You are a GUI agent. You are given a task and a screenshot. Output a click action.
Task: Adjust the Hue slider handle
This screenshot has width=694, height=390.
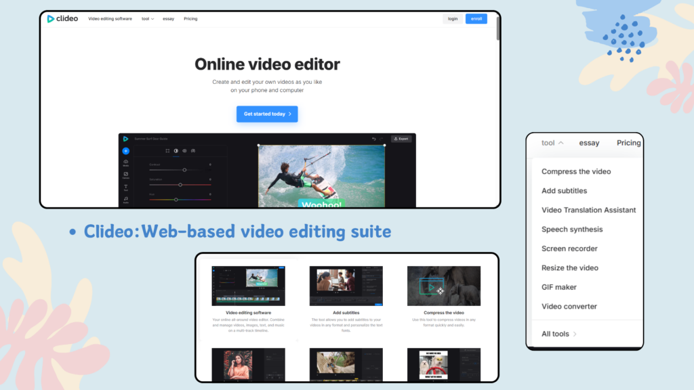pyautogui.click(x=176, y=200)
